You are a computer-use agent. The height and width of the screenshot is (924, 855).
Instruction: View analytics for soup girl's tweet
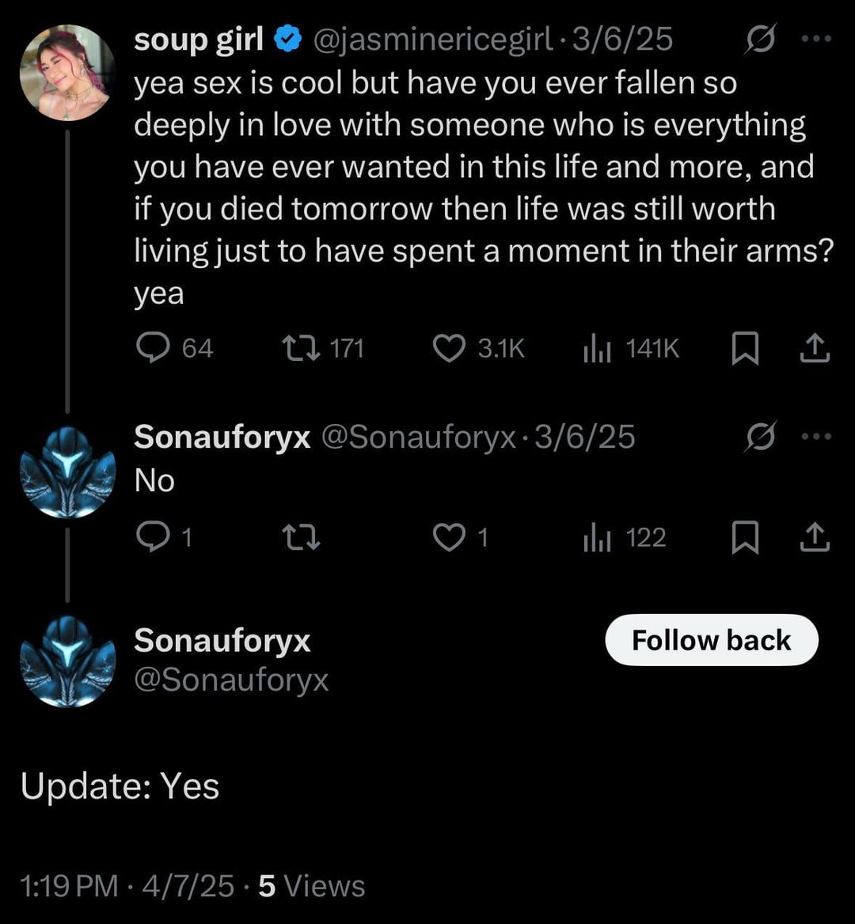597,348
